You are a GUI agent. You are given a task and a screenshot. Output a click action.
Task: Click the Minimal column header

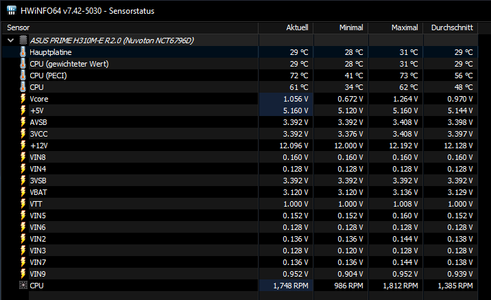pyautogui.click(x=341, y=27)
